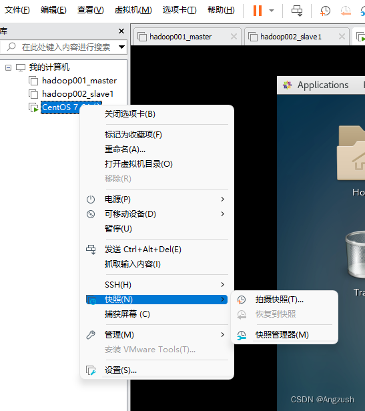This screenshot has height=411, width=365.
Task: Collapse the 我的计算机 tree node
Action: [x=9, y=68]
